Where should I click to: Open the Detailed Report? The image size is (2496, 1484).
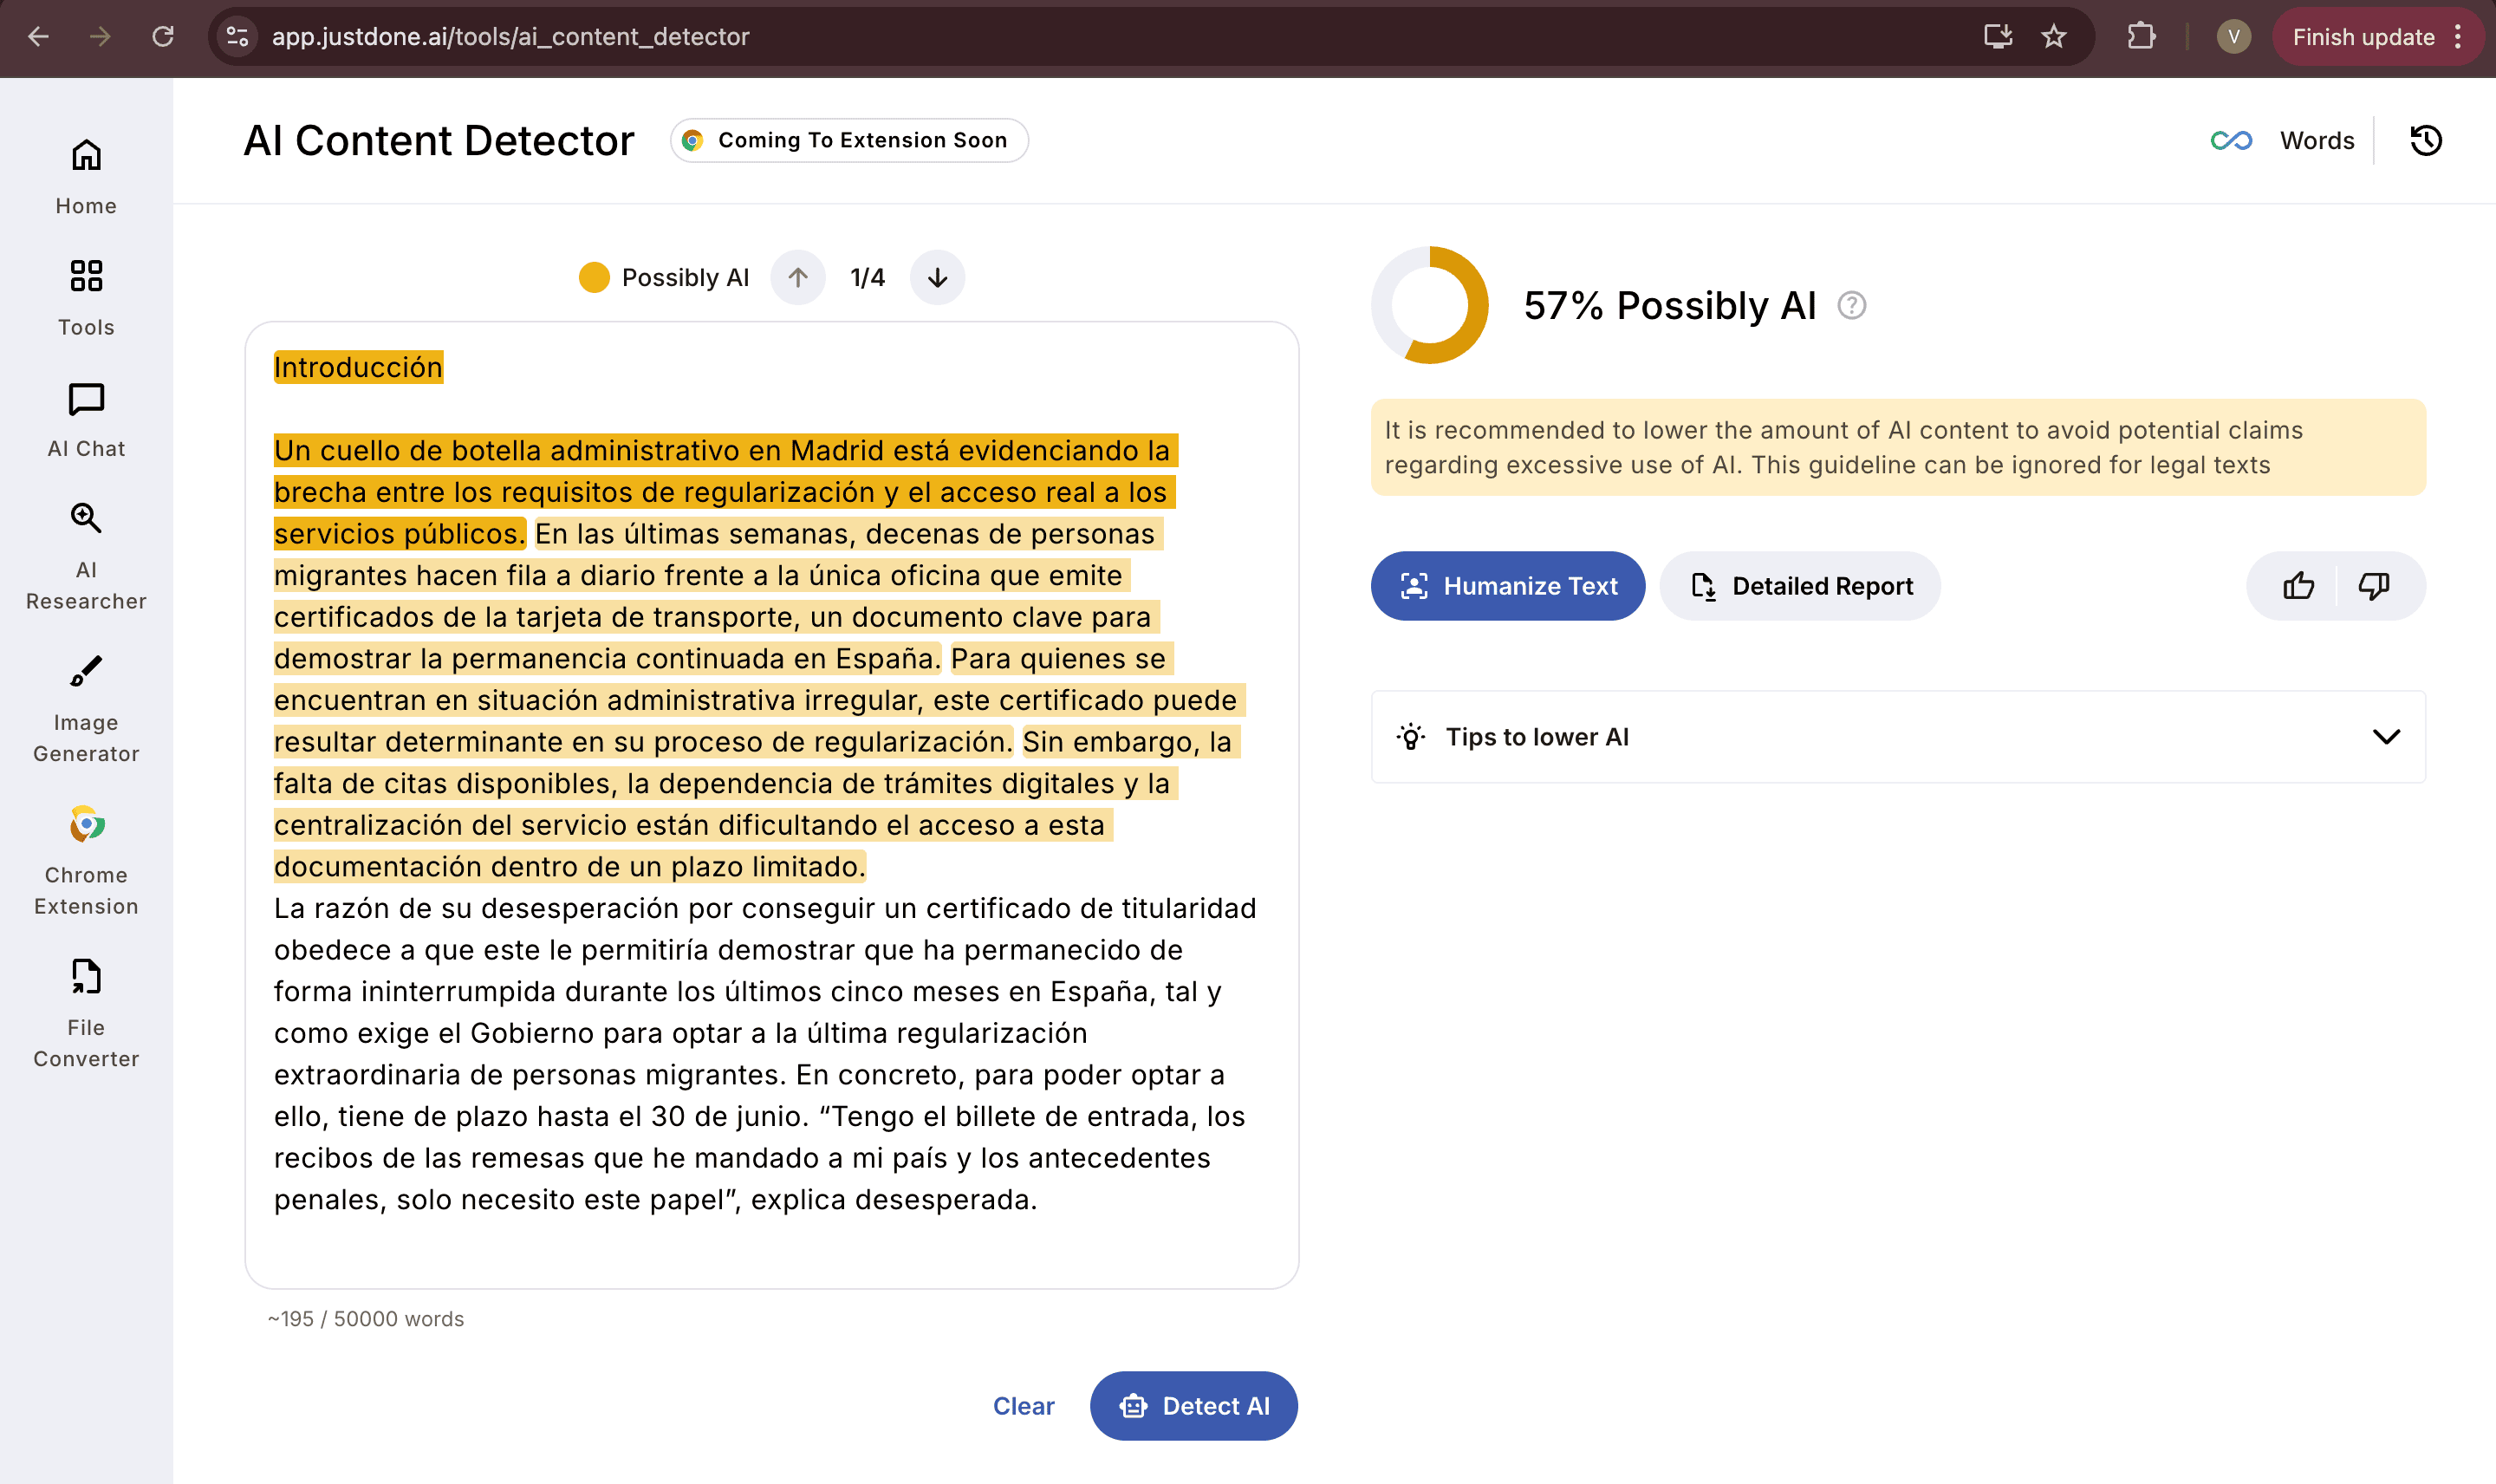1800,586
